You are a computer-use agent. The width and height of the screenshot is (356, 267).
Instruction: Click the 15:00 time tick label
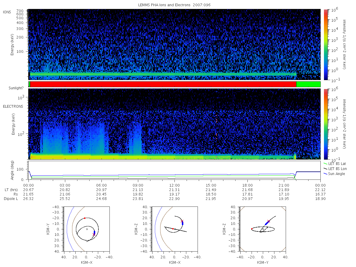click(211, 185)
